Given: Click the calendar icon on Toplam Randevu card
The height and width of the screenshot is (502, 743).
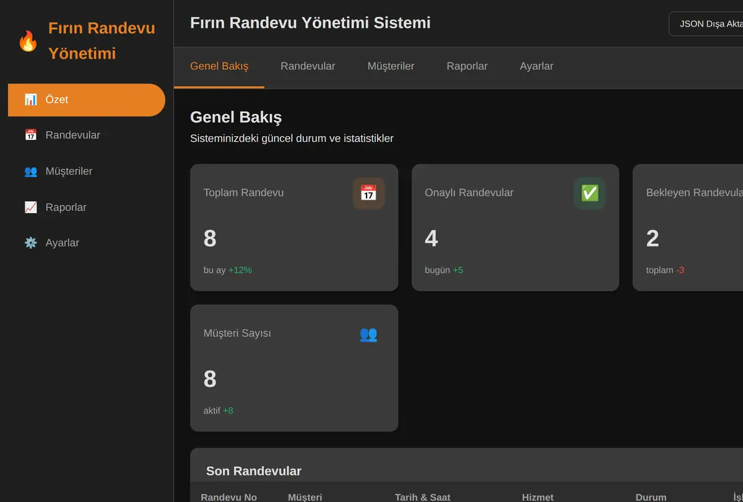Looking at the screenshot, I should pos(368,193).
